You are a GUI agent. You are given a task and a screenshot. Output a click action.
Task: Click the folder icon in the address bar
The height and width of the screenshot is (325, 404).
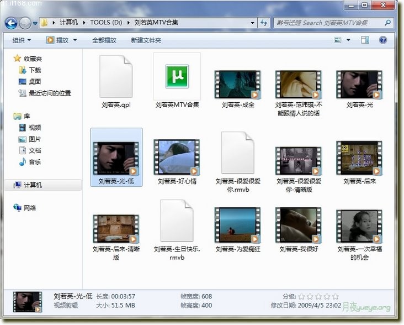[x=45, y=23]
